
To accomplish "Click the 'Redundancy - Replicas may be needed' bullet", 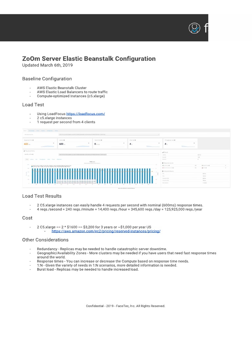I will (x=102, y=249).
